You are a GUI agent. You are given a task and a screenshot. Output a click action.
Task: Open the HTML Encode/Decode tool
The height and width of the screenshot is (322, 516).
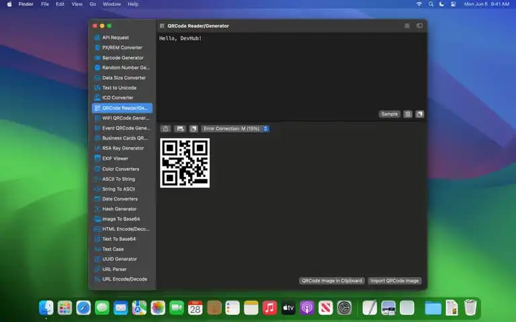coord(122,229)
